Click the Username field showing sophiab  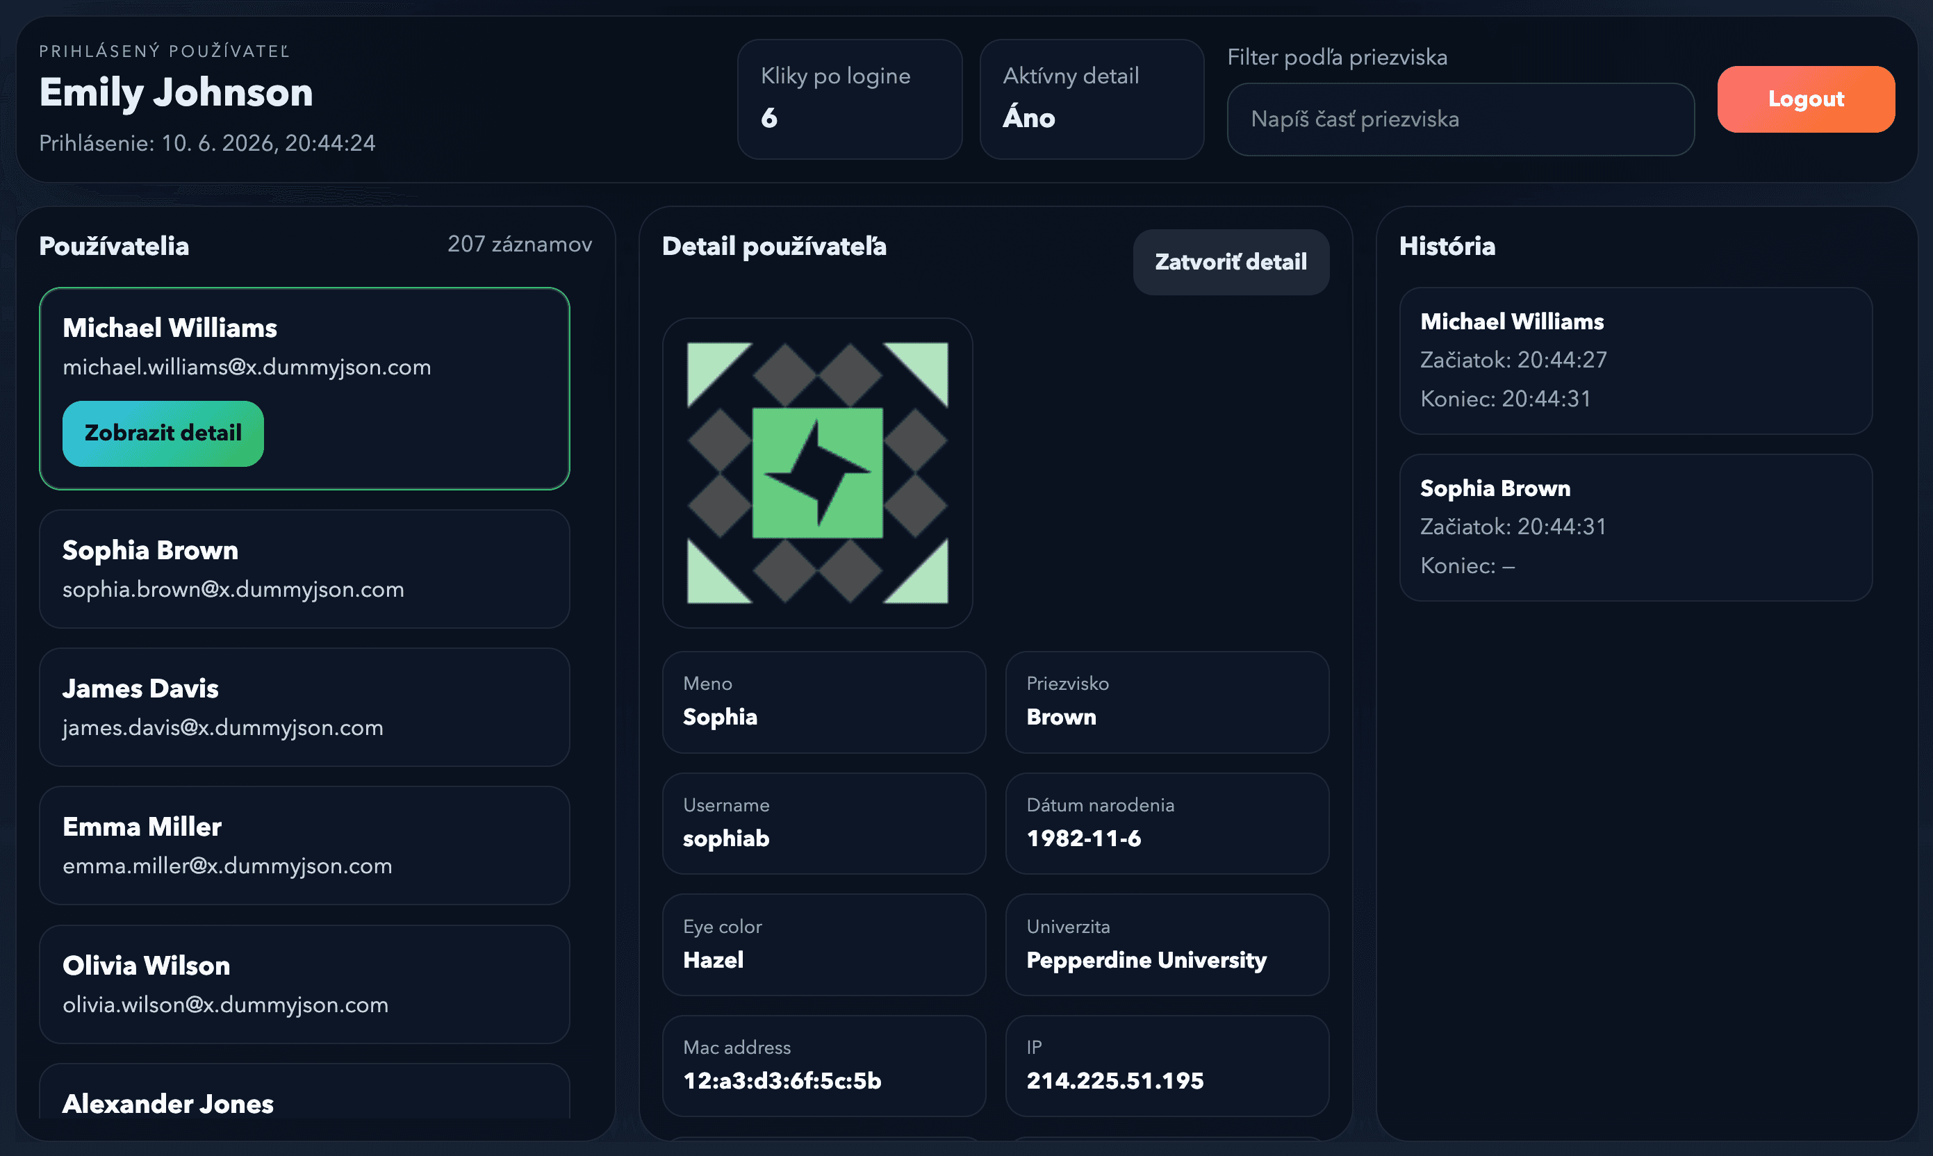[x=823, y=823]
